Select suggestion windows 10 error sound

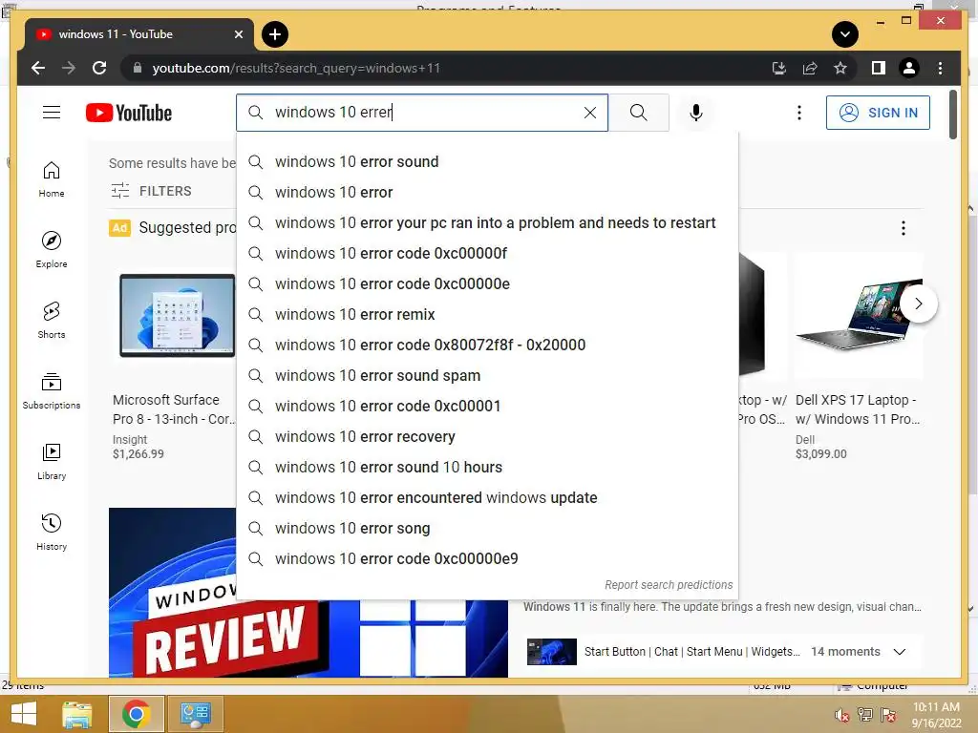tap(488, 161)
